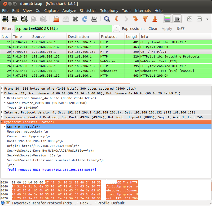Image resolution: width=212 pixels, height=206 pixels.
Task: Open the Analyze menu
Action: 69,11
